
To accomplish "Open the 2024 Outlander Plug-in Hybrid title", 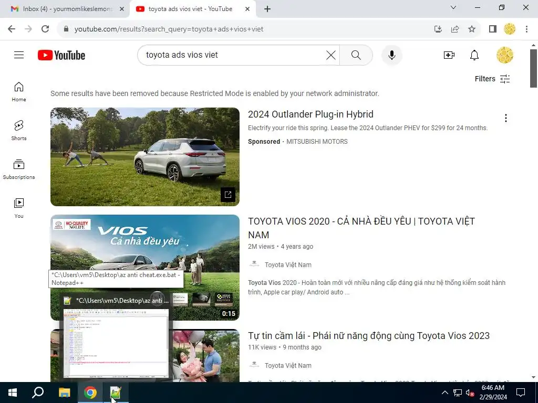I will [x=311, y=114].
